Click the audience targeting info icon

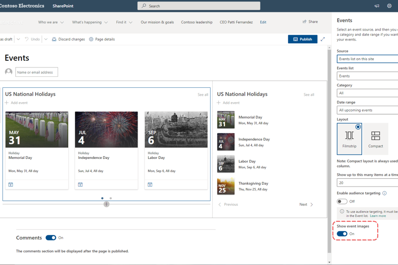384,193
